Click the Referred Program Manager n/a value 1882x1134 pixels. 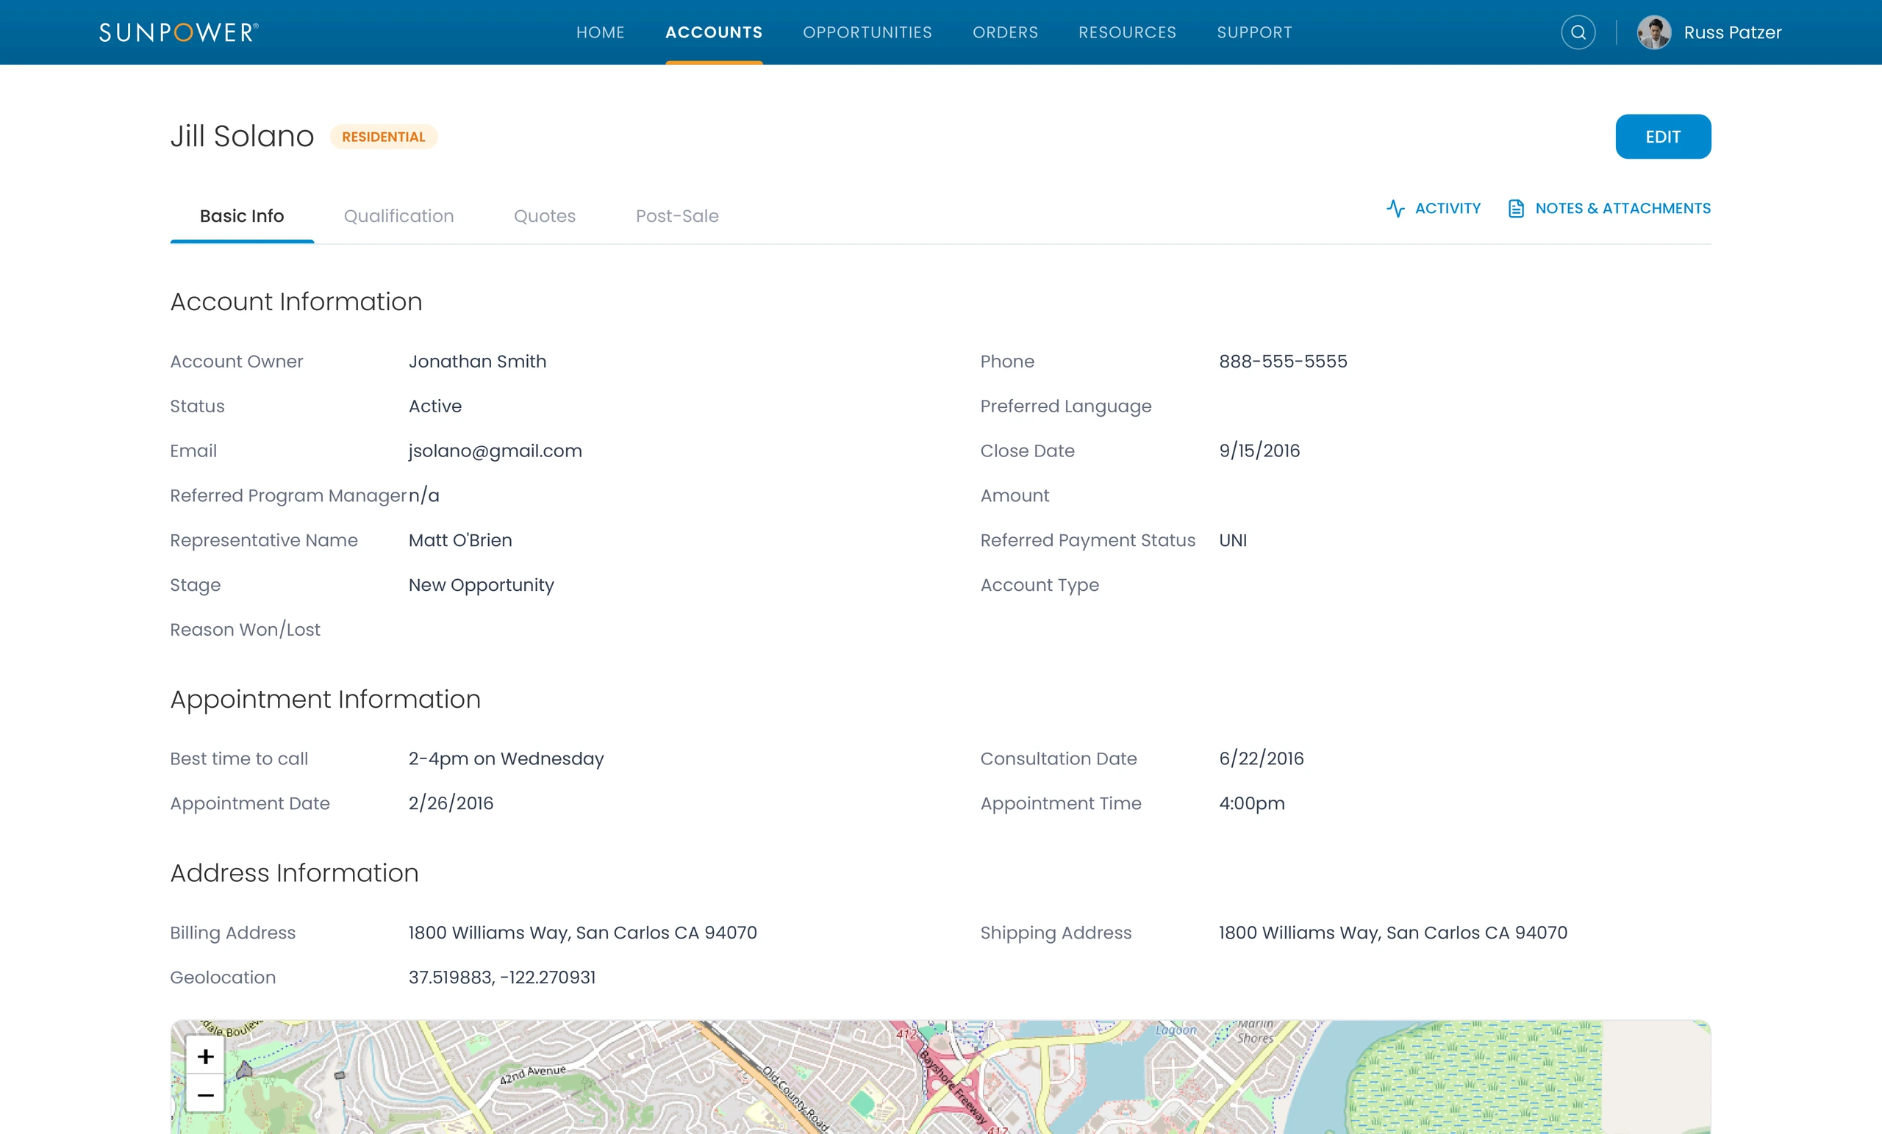pos(424,495)
